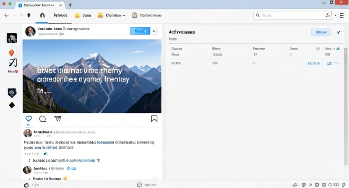Like the post with the heart icon
This screenshot has width=349, height=188.
(x=29, y=118)
